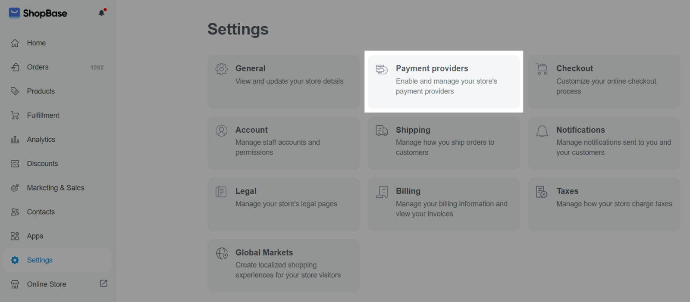Click the Shipping truck icon
The height and width of the screenshot is (302, 690).
(382, 131)
